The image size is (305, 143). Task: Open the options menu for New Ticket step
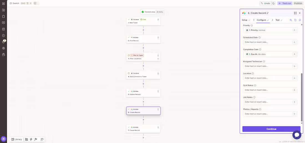158,20
